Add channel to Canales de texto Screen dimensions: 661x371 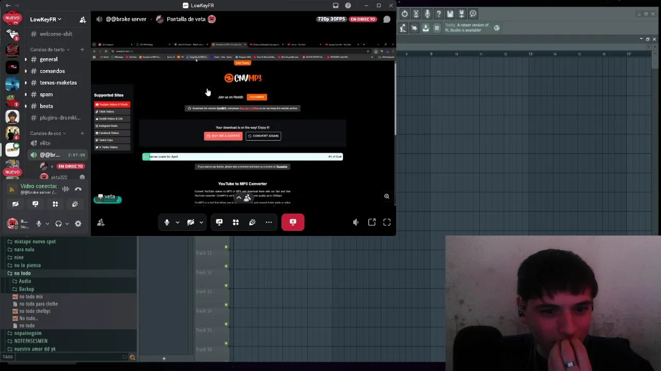click(82, 49)
